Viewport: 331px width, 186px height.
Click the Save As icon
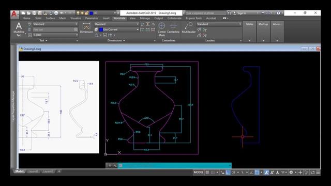(40, 13)
